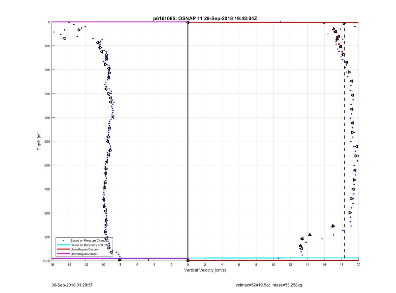The height and width of the screenshot is (293, 396).
Task: Click the '16' tick label on the velocity axis
Action: (x=324, y=264)
